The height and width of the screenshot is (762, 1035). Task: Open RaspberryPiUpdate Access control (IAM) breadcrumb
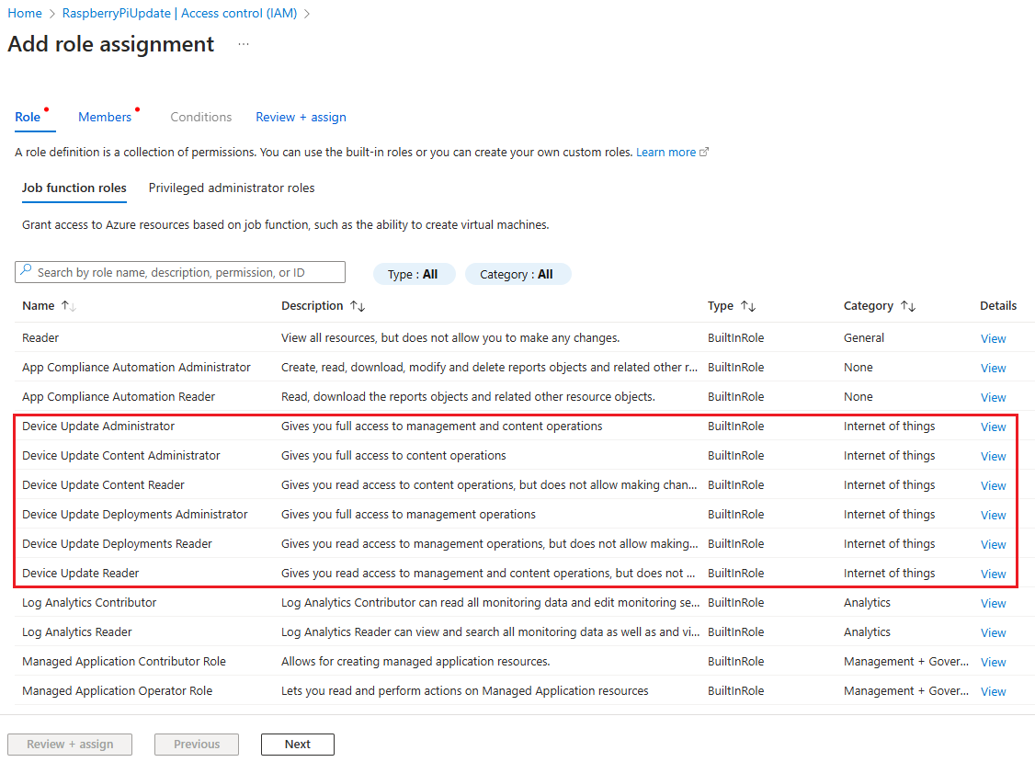(x=179, y=13)
